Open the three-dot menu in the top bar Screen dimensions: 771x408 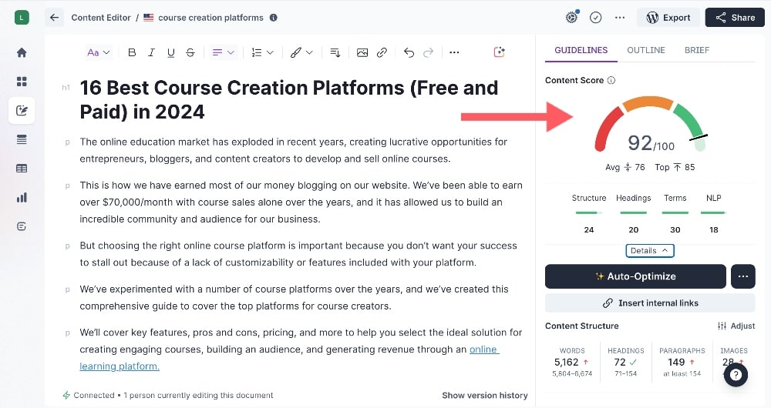pos(620,18)
